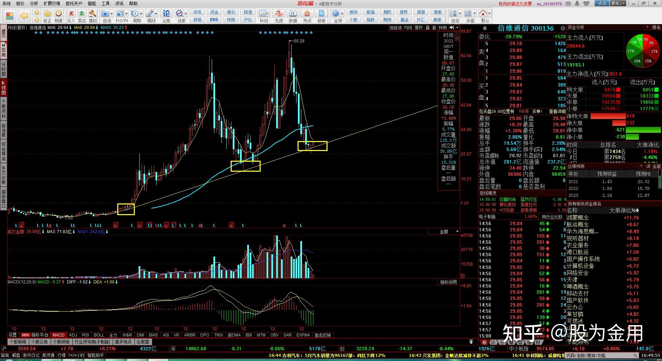
Task: Click the 港股 Hong Kong stocks button
Action: coord(438,12)
